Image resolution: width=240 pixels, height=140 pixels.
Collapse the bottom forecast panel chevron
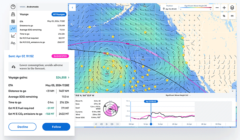point(232,91)
